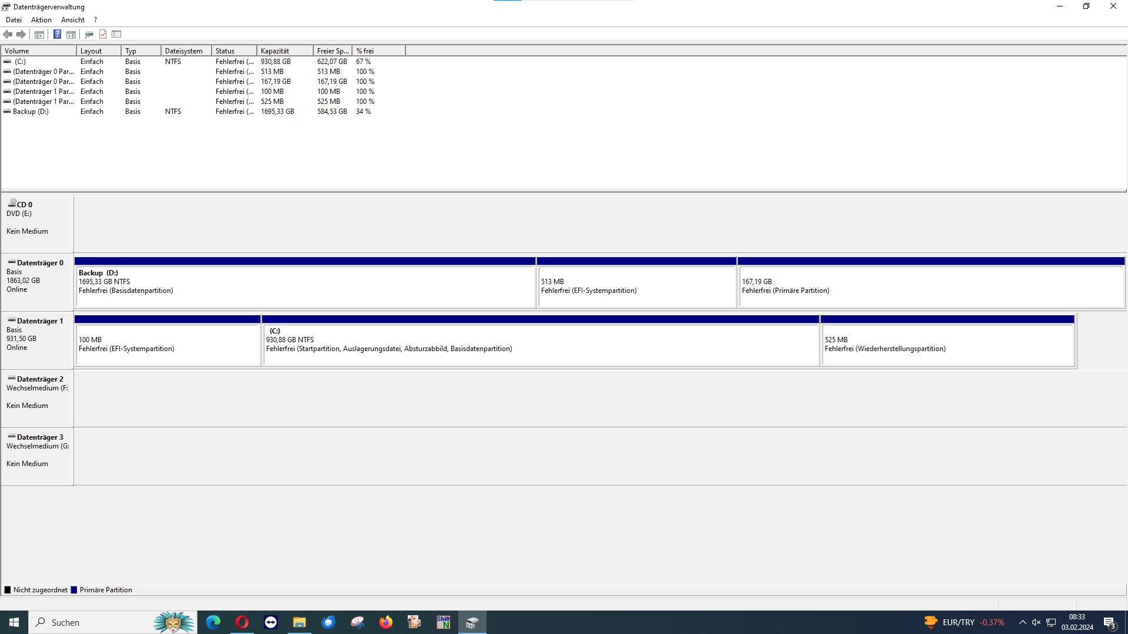Click the Forward navigation arrow in the toolbar
This screenshot has width=1128, height=634.
(22, 34)
